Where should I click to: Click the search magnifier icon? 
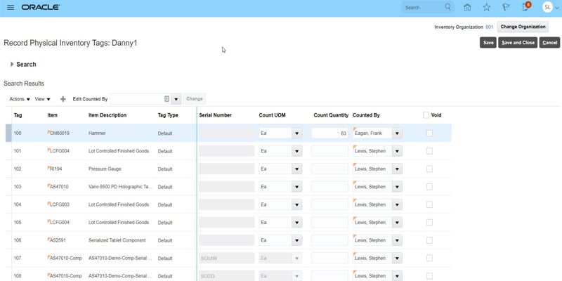click(448, 7)
